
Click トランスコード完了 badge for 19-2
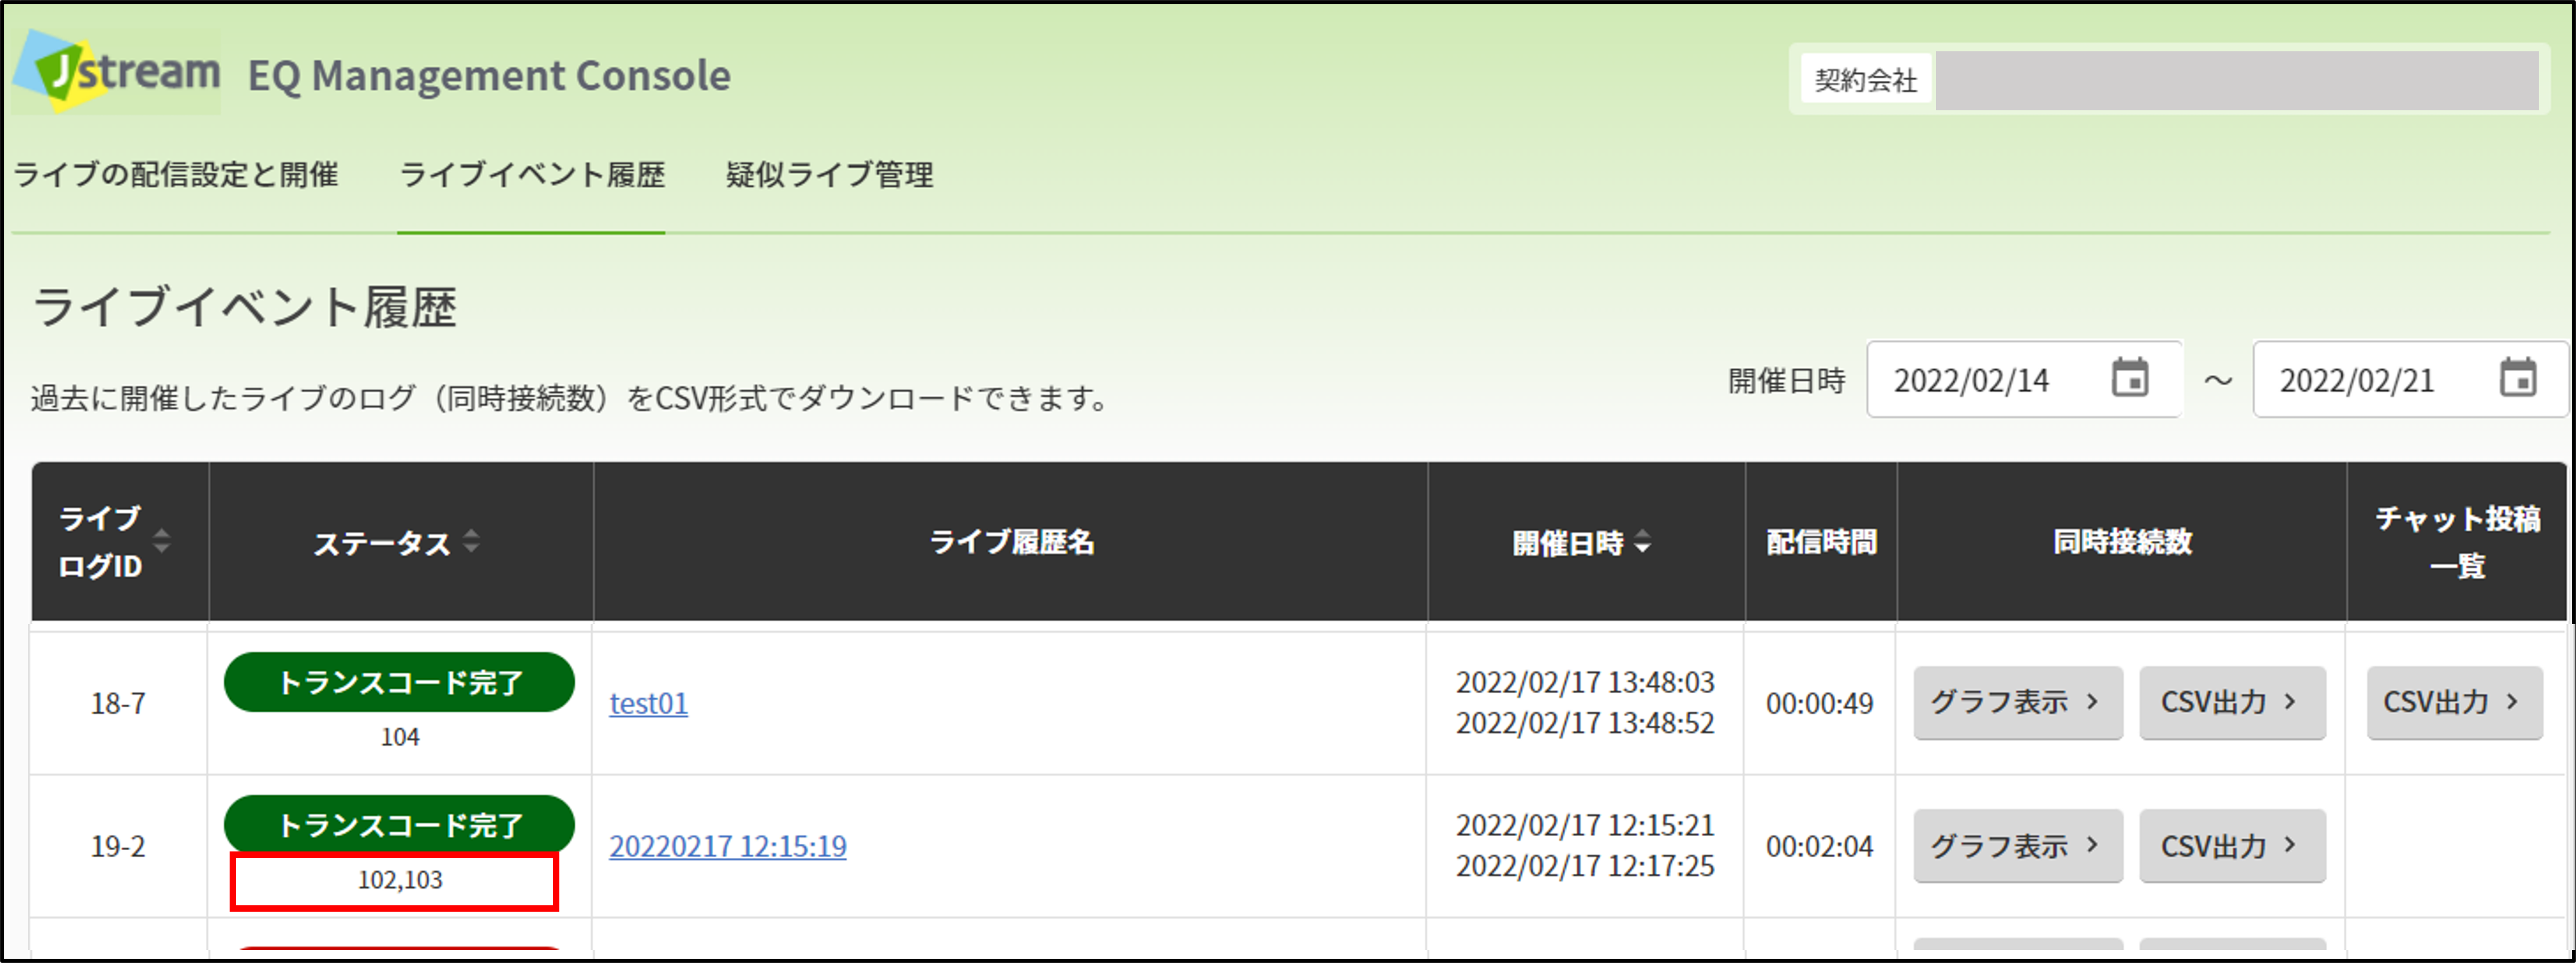click(x=399, y=824)
